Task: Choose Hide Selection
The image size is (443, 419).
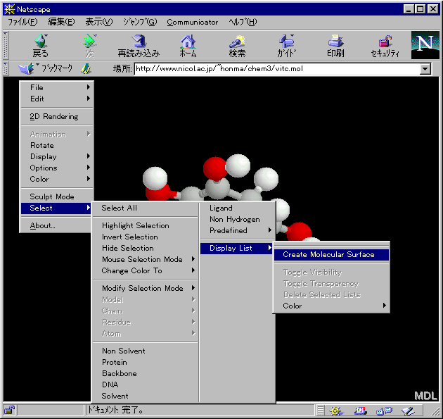Action: pos(146,248)
